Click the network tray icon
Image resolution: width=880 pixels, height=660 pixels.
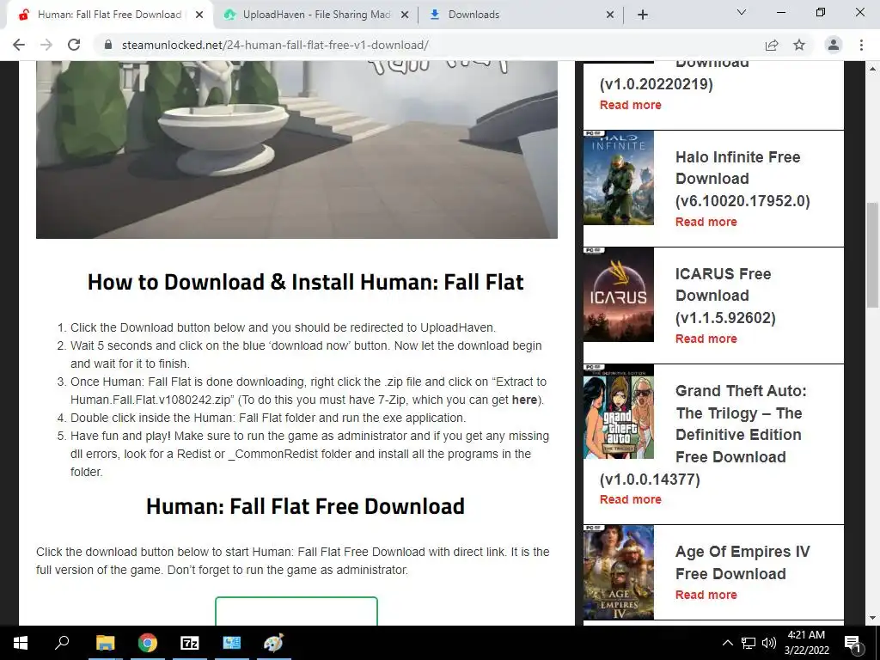pos(749,643)
